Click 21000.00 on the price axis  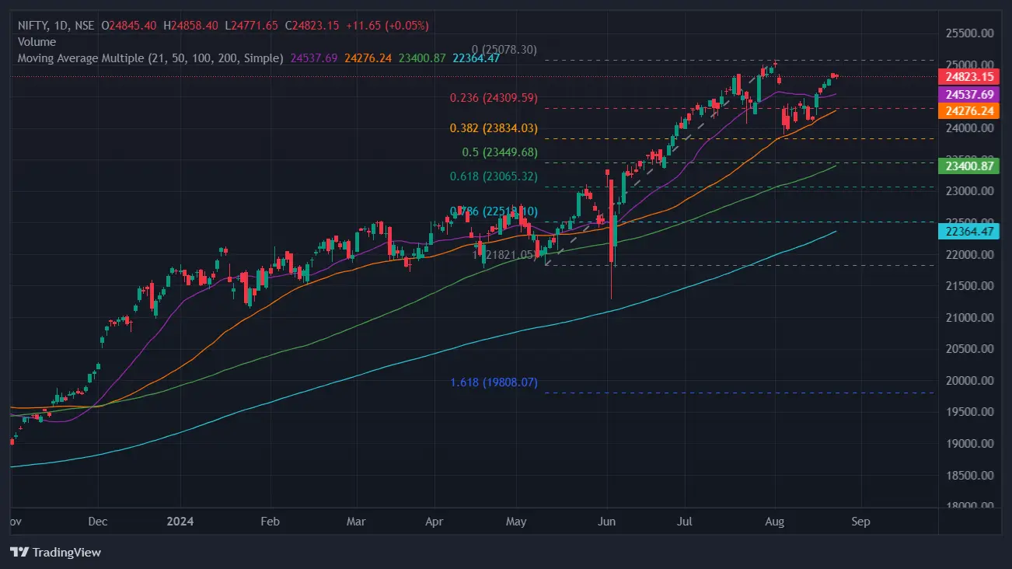(968, 318)
